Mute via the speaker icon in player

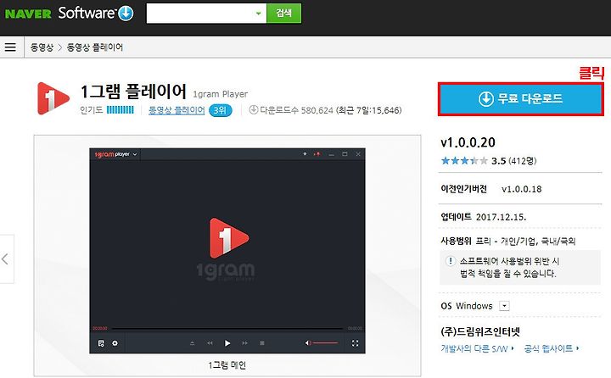[307, 343]
